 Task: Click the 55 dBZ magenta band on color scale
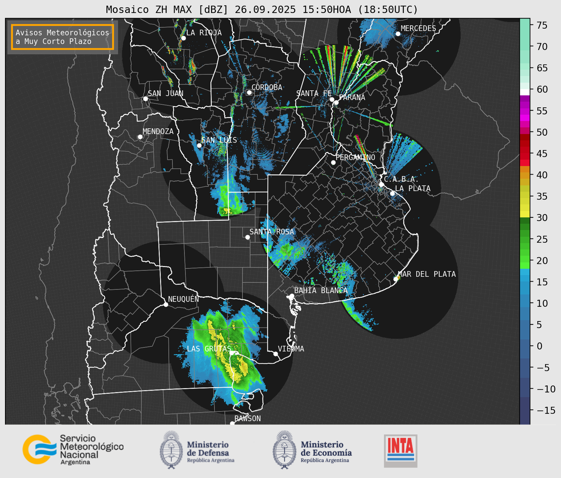(525, 111)
